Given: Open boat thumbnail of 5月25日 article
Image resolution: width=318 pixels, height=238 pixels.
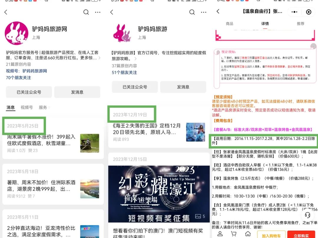Looking at the screenshot, I should pyautogui.click(x=90, y=143).
